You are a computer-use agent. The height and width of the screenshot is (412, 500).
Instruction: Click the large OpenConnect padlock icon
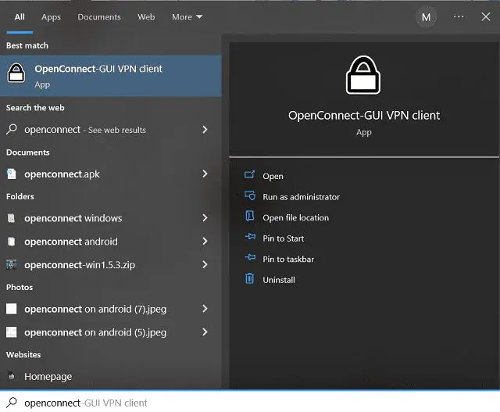coord(363,76)
